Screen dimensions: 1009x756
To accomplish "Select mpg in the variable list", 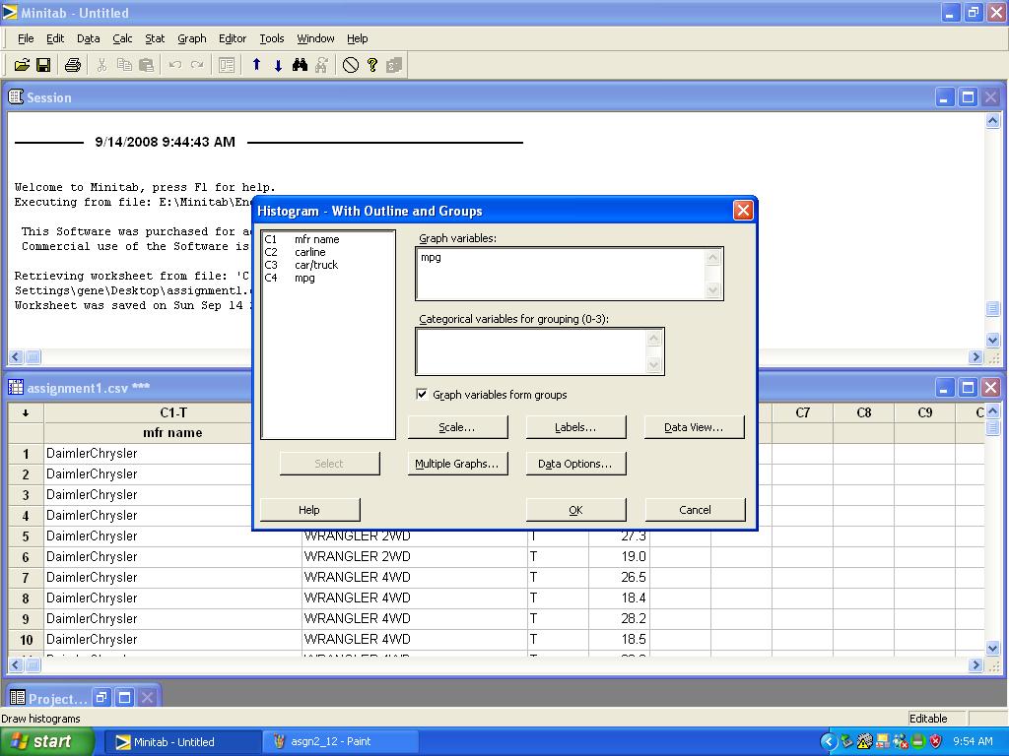I will coord(304,278).
